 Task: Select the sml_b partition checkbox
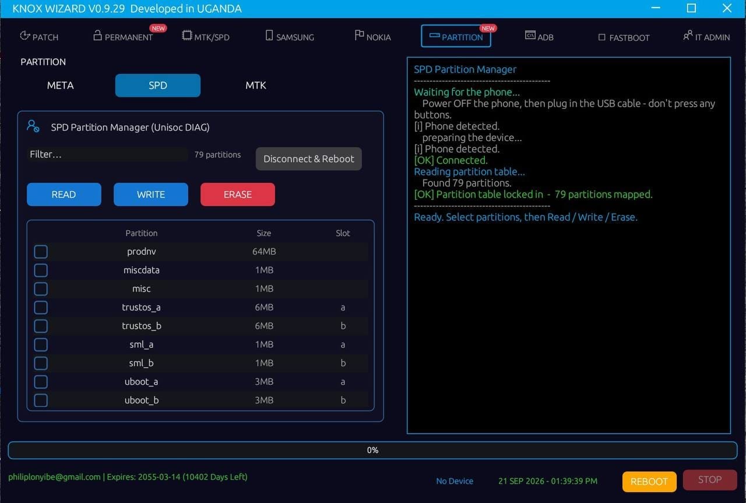tap(41, 364)
